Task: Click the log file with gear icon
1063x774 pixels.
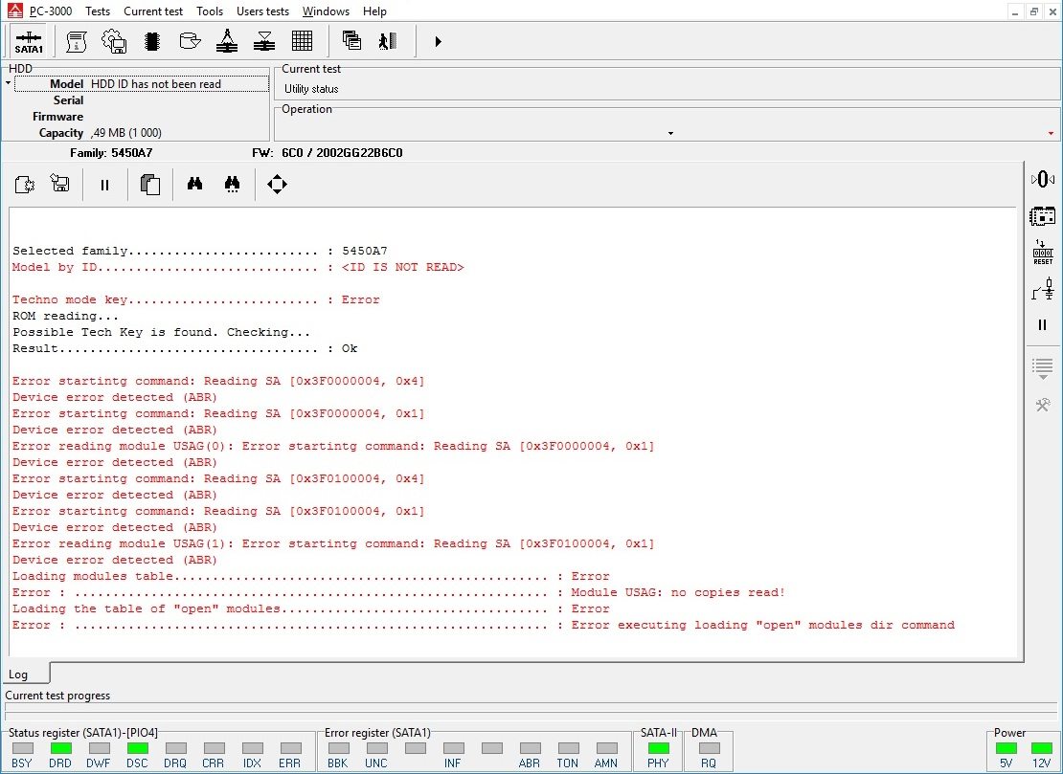Action: [24, 185]
